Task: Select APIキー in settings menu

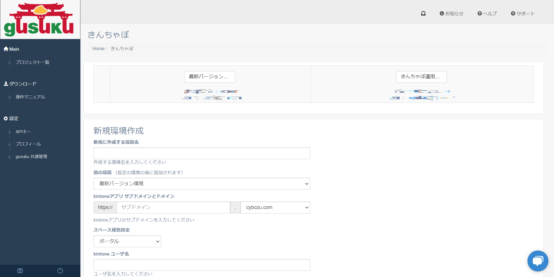Action: (x=23, y=132)
